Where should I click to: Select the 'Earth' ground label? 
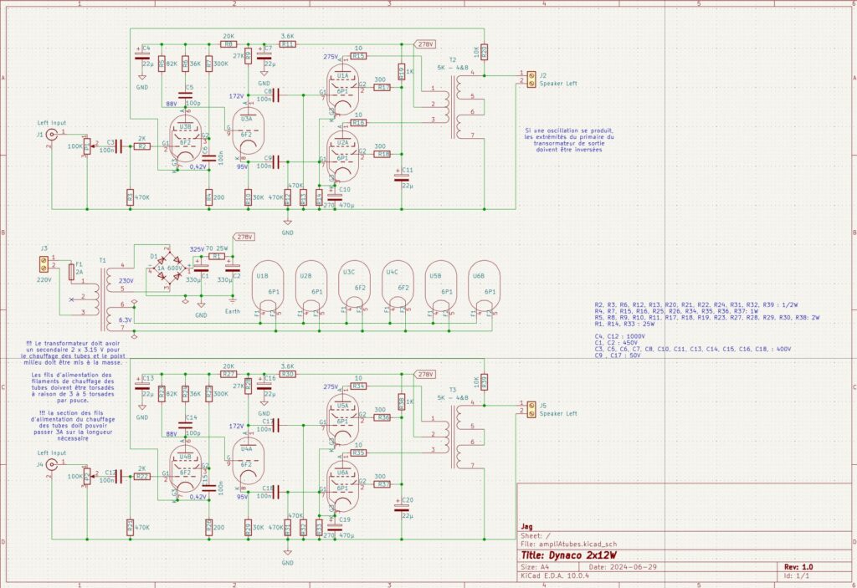coord(233,311)
